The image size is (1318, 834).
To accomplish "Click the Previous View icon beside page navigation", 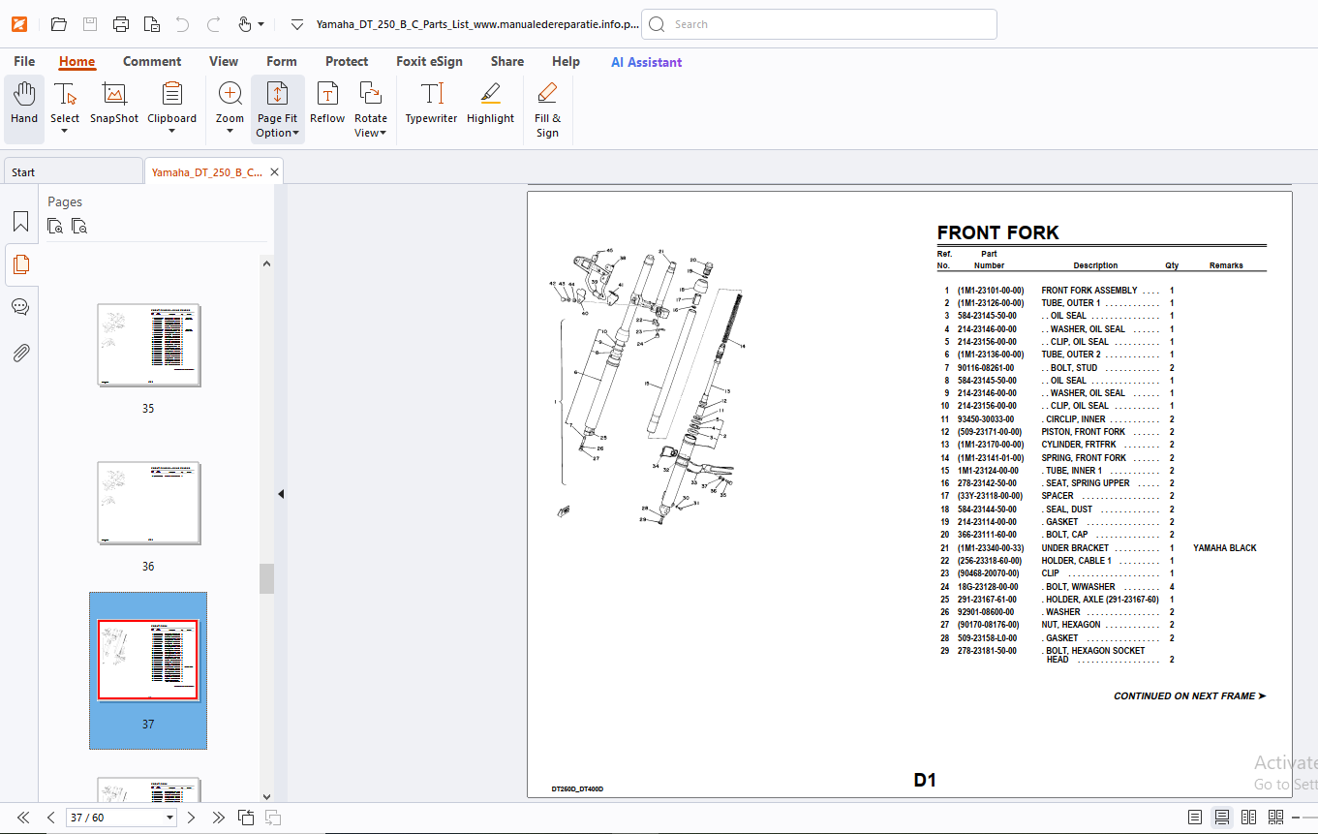I will point(246,818).
